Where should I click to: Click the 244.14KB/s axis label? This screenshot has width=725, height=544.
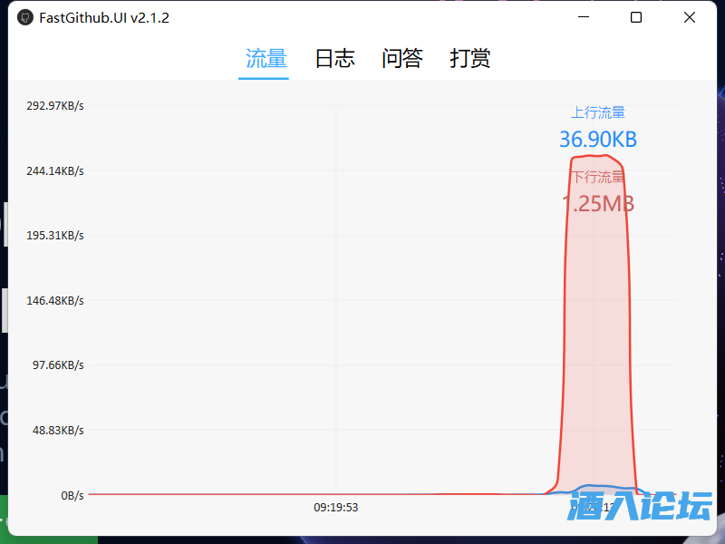[54, 170]
